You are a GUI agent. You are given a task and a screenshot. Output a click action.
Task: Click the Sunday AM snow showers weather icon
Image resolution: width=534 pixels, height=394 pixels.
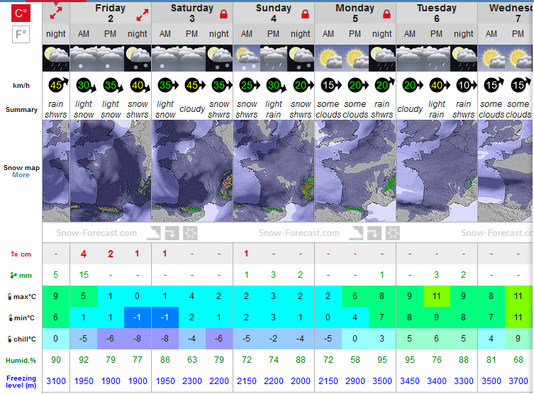(x=247, y=58)
